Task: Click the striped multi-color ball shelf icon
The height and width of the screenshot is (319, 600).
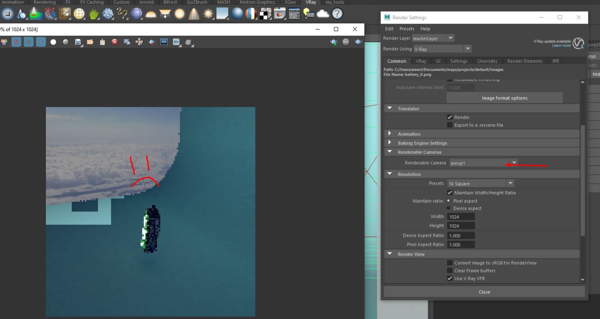Action: click(x=251, y=14)
